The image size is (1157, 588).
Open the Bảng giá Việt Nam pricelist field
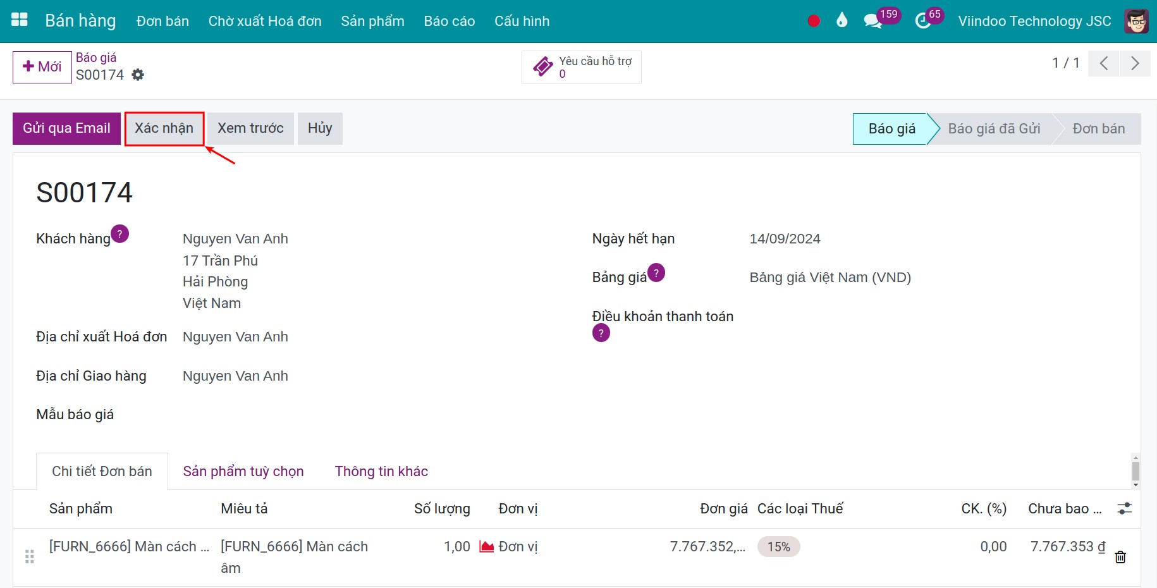(x=830, y=277)
